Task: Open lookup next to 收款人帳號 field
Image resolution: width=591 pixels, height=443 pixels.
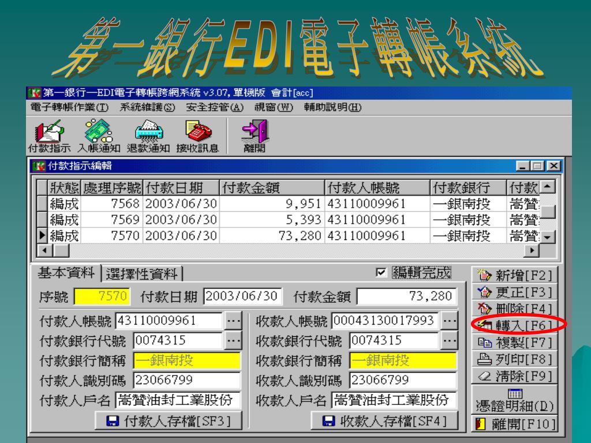Action: [x=449, y=321]
